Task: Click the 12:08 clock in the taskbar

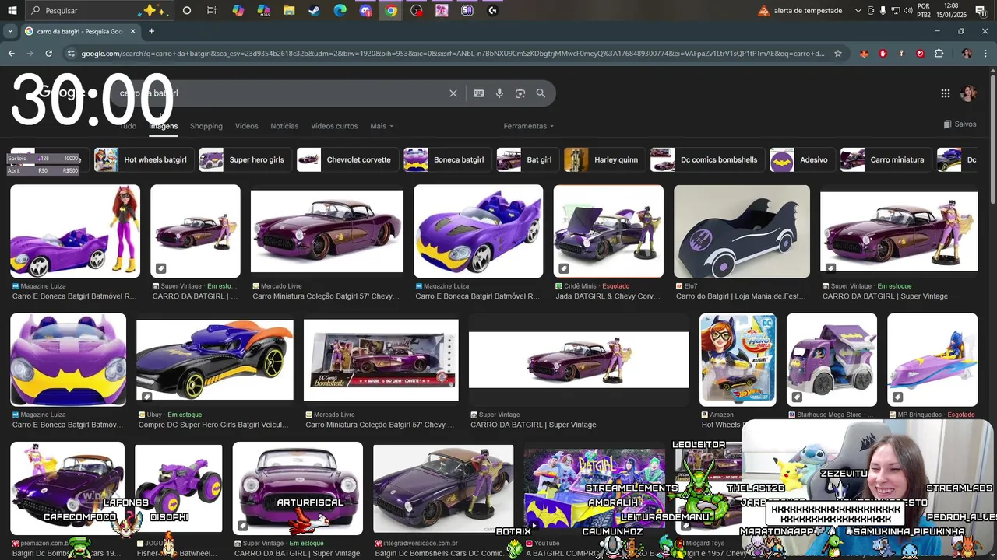Action: point(950,5)
